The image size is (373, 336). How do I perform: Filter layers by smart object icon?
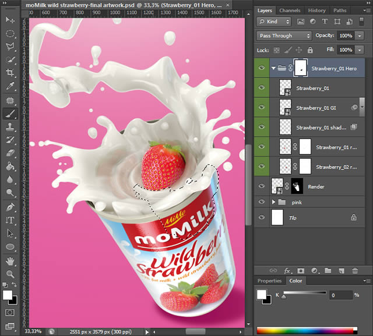point(350,22)
